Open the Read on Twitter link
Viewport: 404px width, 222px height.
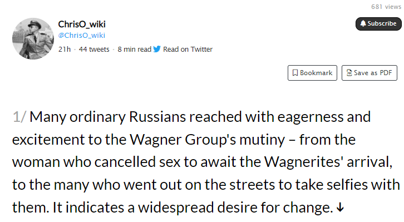[x=188, y=49]
